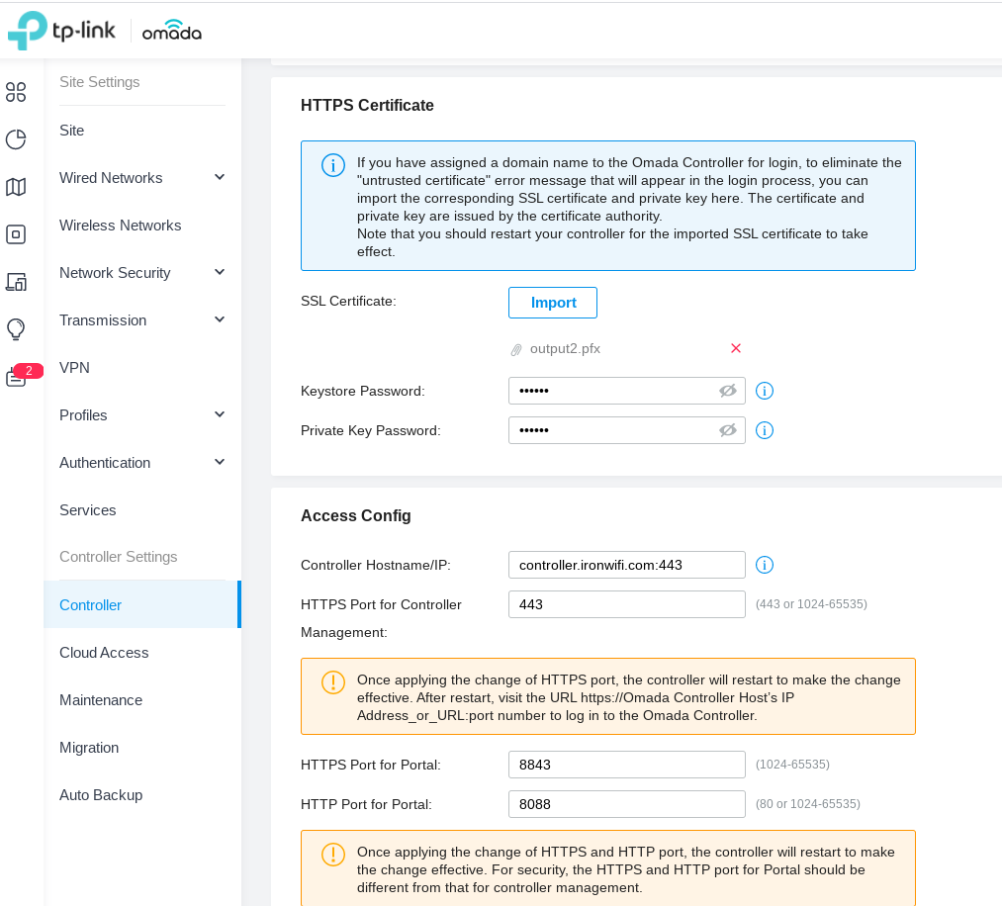The height and width of the screenshot is (906, 1002).
Task: Collapse the Authentication chevron
Action: [219, 462]
